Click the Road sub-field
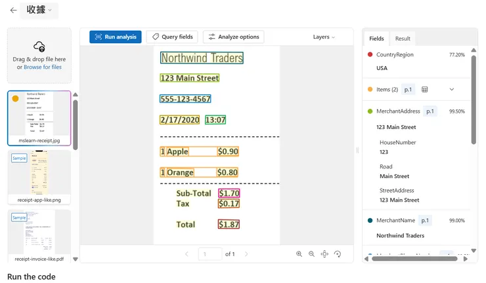The width and height of the screenshot is (486, 283). coord(386,166)
